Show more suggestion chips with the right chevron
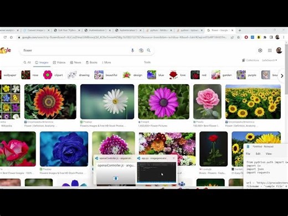Viewport: 288px width, 216px height. click(x=282, y=76)
